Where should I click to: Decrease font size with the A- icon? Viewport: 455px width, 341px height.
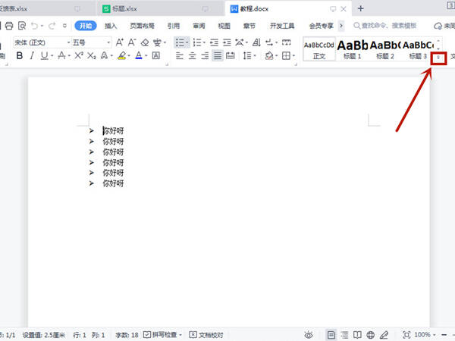(132, 42)
